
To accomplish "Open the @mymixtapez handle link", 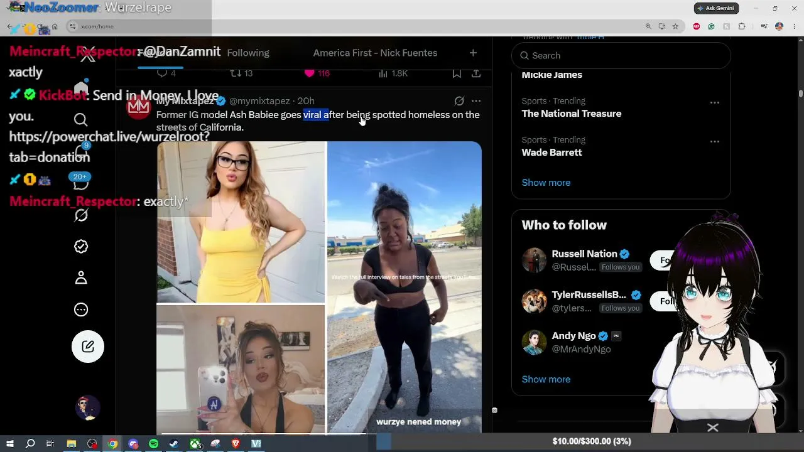I will (259, 101).
